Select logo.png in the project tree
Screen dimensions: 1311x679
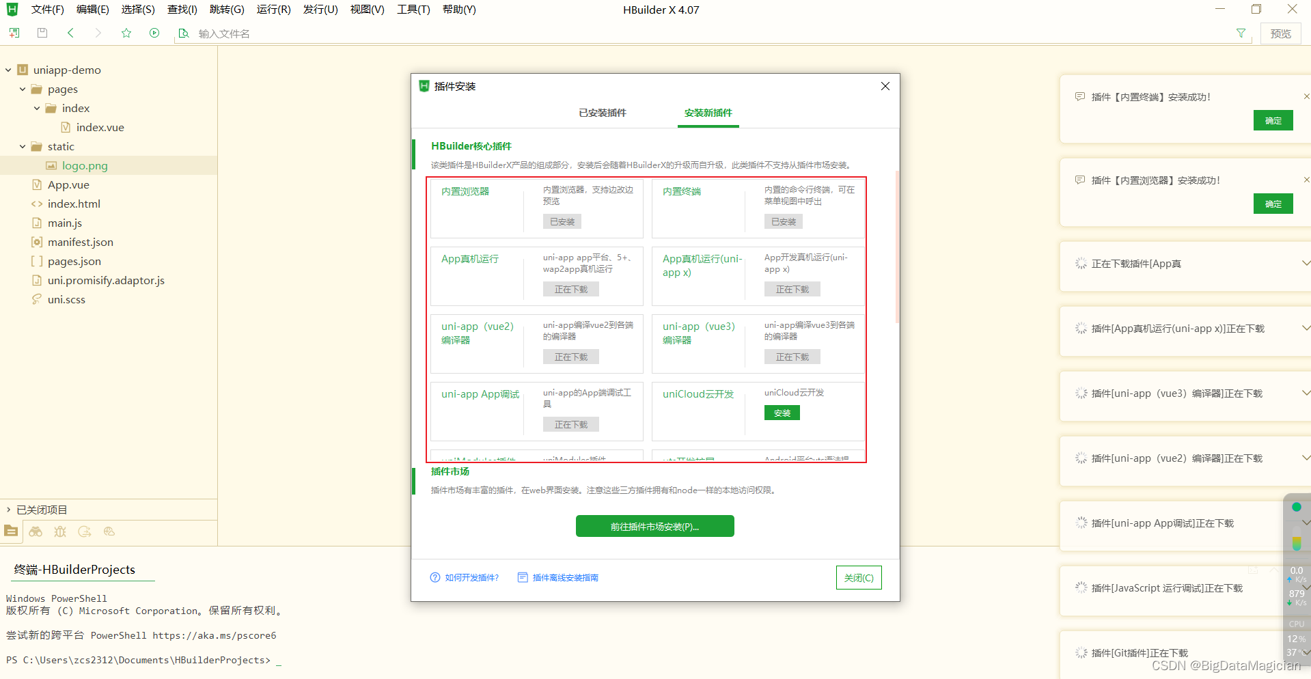(85, 165)
